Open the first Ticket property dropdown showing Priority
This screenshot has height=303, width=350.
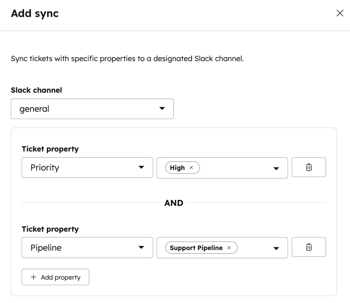[87, 167]
